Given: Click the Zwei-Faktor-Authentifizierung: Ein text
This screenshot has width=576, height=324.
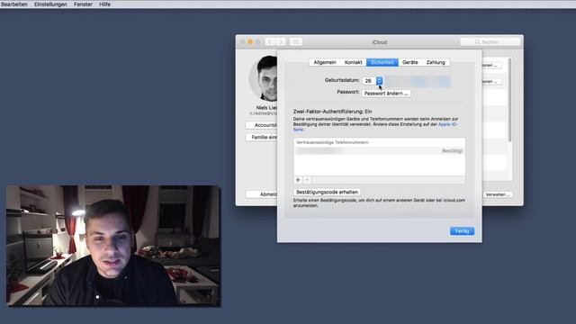Looking at the screenshot, I should (332, 112).
